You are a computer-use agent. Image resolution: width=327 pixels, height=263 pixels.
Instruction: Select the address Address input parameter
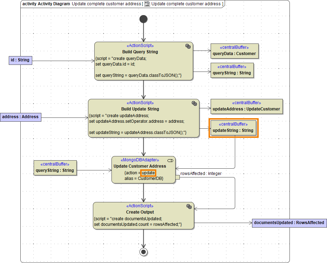(20, 117)
